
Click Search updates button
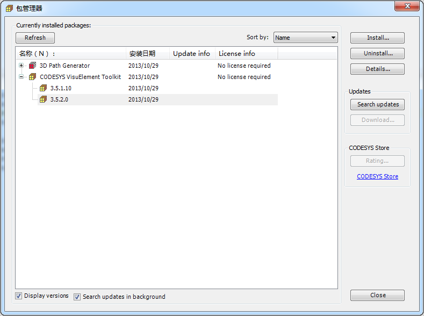coord(377,104)
